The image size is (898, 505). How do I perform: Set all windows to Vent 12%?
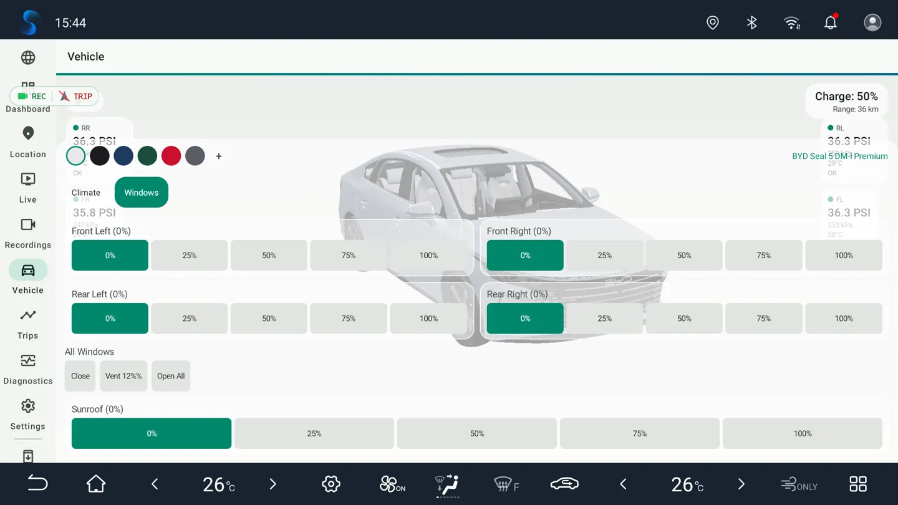point(123,376)
